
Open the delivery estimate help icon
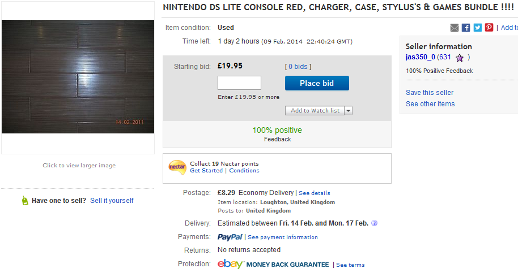coord(374,223)
